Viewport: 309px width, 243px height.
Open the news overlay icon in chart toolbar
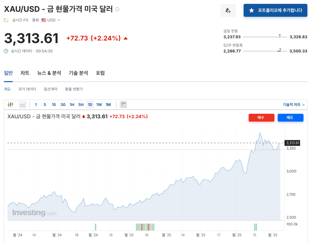coord(123,105)
